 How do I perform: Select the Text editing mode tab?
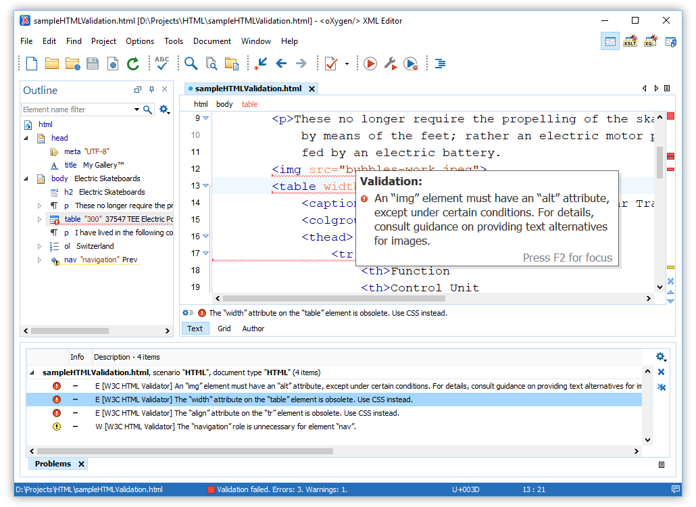(195, 329)
